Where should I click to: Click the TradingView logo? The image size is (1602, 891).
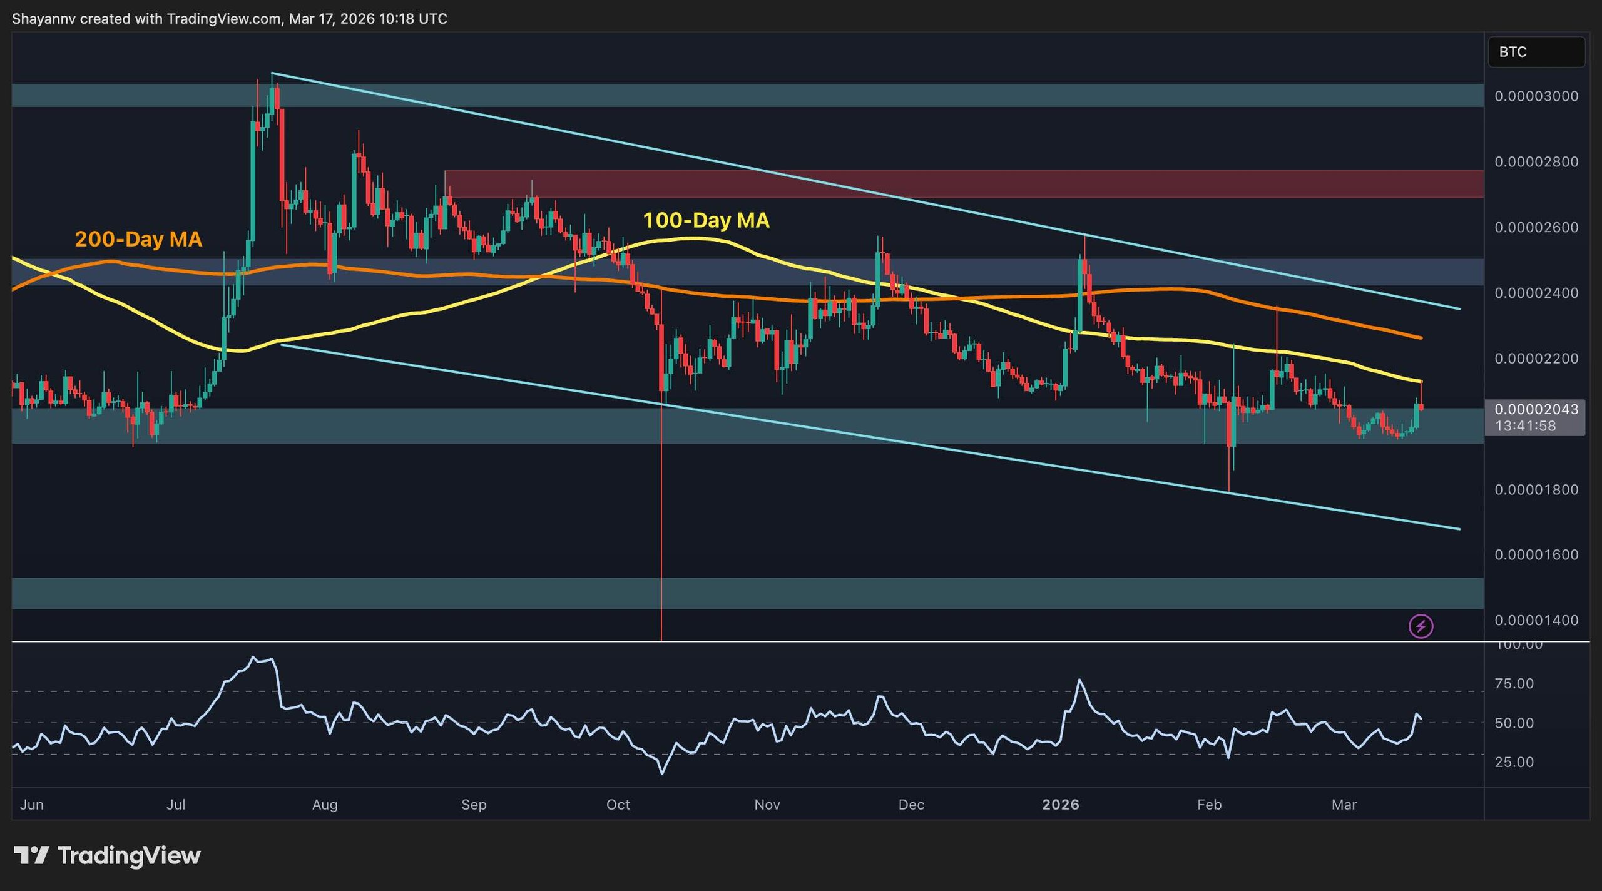(31, 855)
